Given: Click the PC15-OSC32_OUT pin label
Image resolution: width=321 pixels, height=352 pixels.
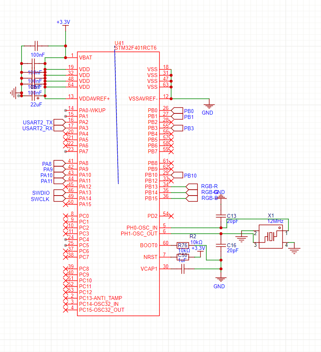Looking at the screenshot, I should pos(102,310).
